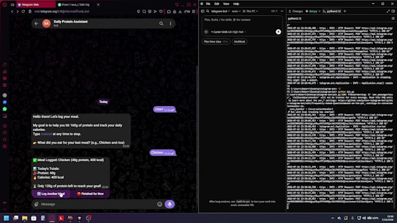Expand the This PC location dropdown
The image size is (397, 223).
[x=250, y=11]
